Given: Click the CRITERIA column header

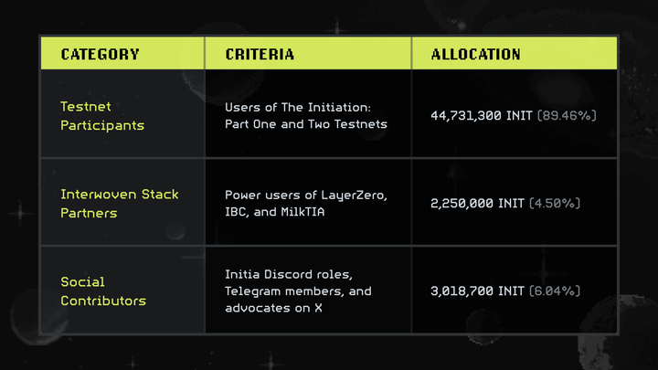Looking at the screenshot, I should (x=260, y=54).
